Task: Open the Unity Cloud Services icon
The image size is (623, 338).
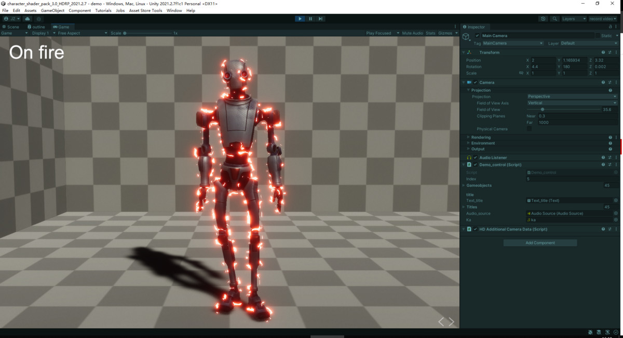Action: (28, 18)
